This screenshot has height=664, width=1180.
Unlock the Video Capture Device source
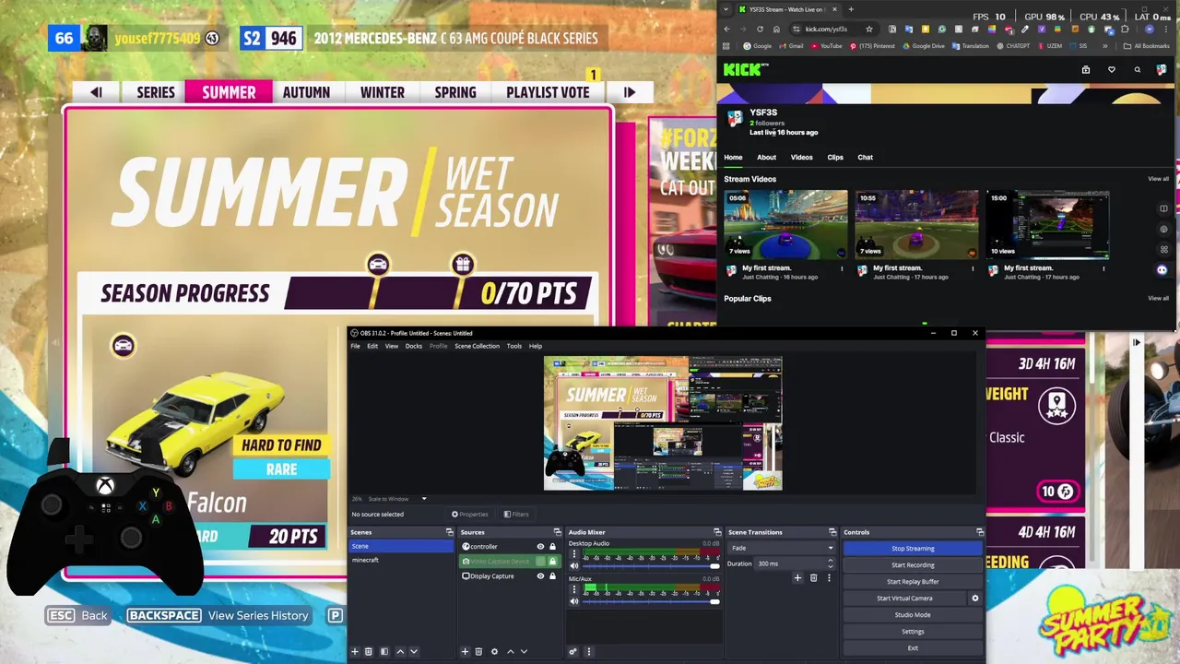[x=553, y=562]
